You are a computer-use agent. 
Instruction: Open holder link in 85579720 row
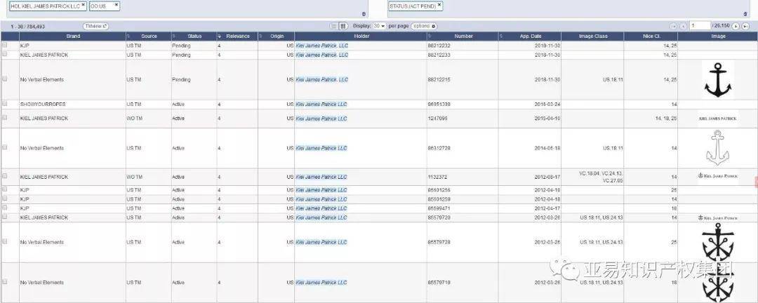[321, 218]
